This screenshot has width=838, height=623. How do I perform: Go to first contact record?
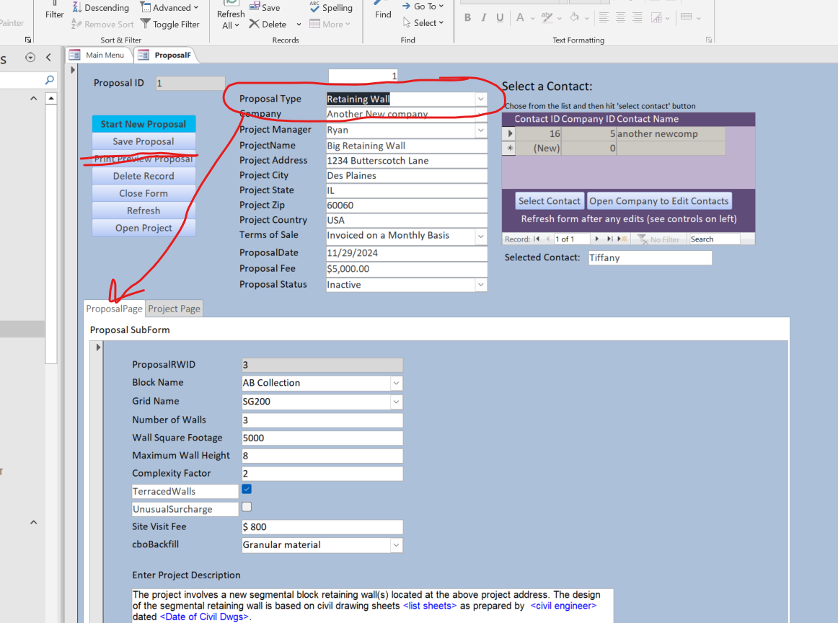(537, 239)
